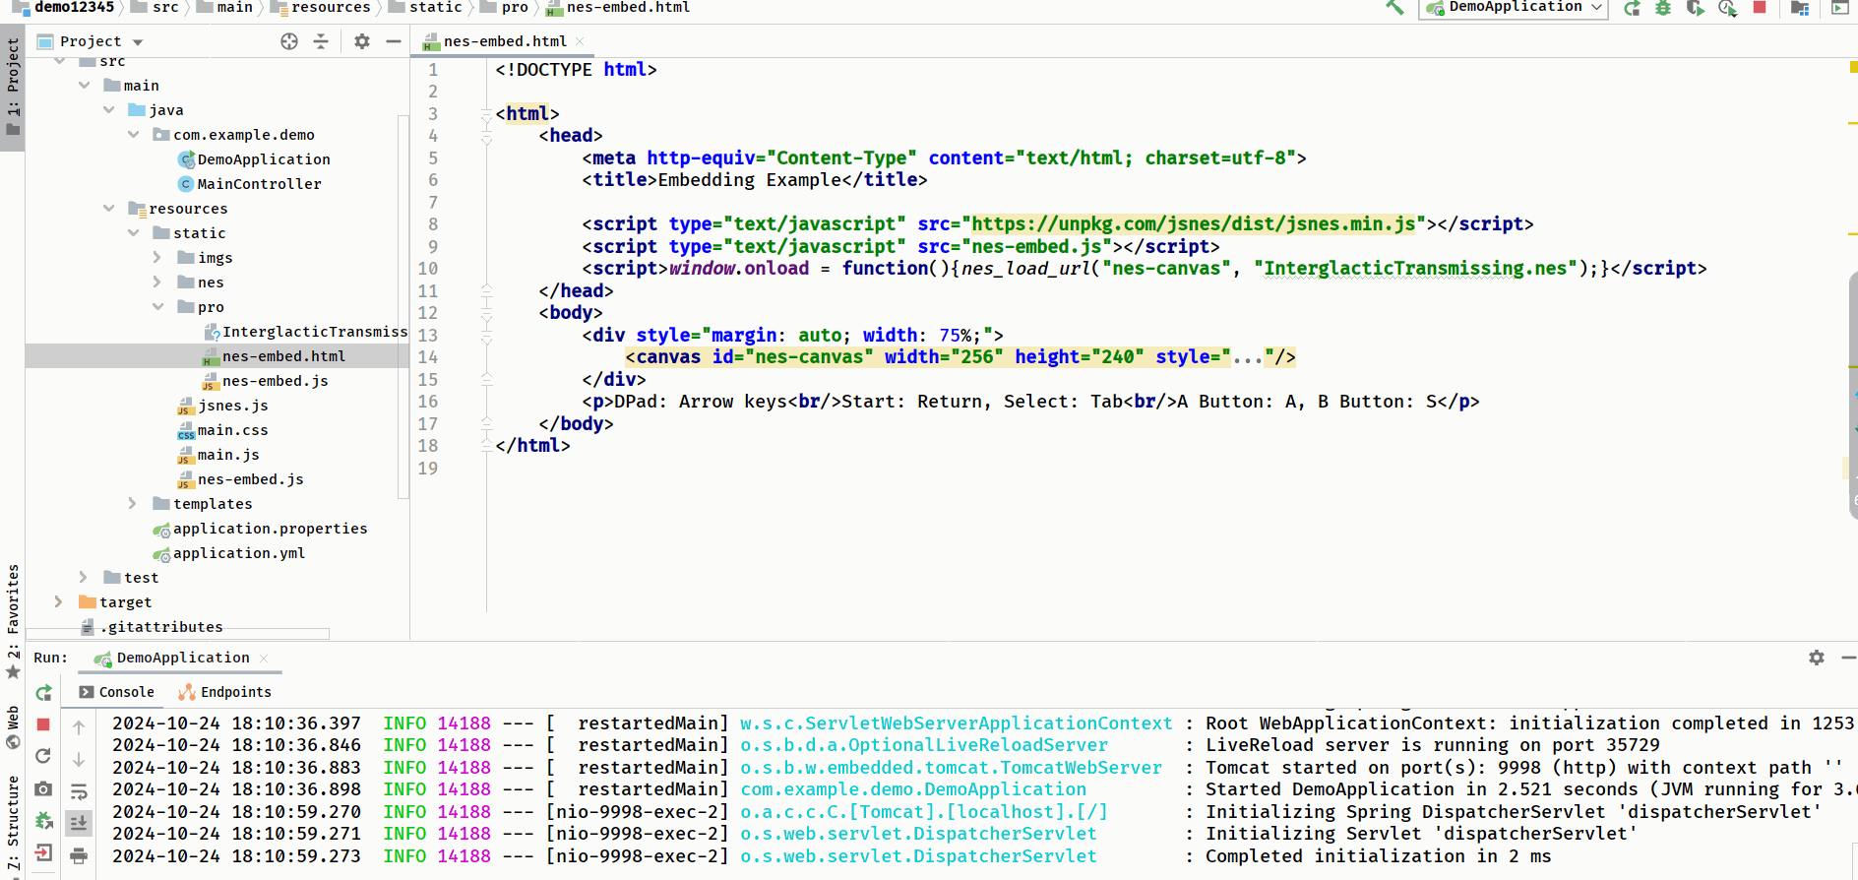This screenshot has height=880, width=1858.
Task: Jump down the stack trace with the down arrow
Action: pyautogui.click(x=79, y=760)
